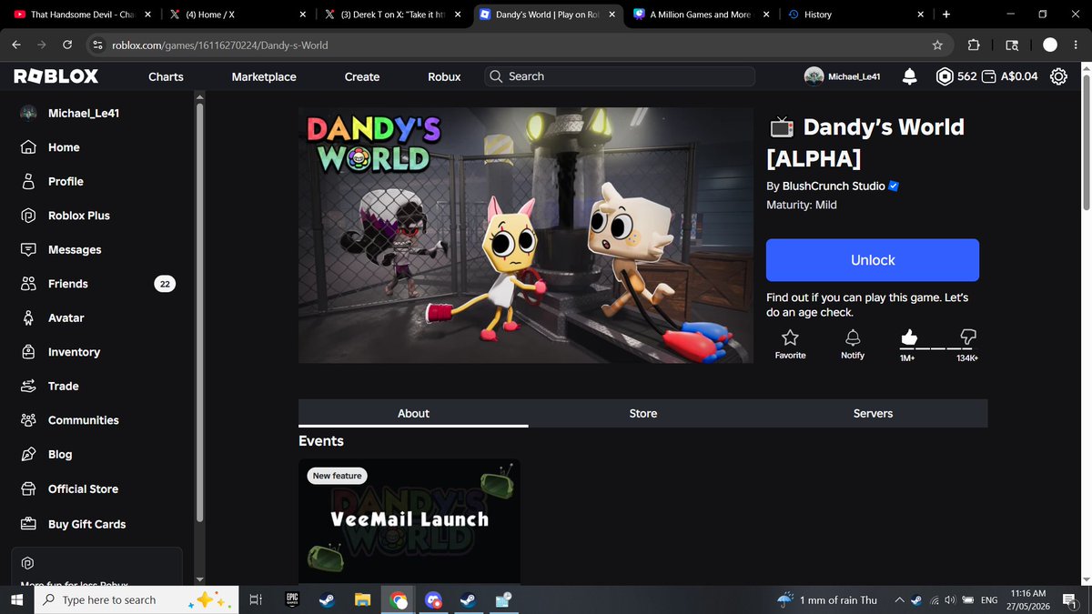This screenshot has height=614, width=1092.
Task: Open a new Chrome tab
Action: point(946,15)
